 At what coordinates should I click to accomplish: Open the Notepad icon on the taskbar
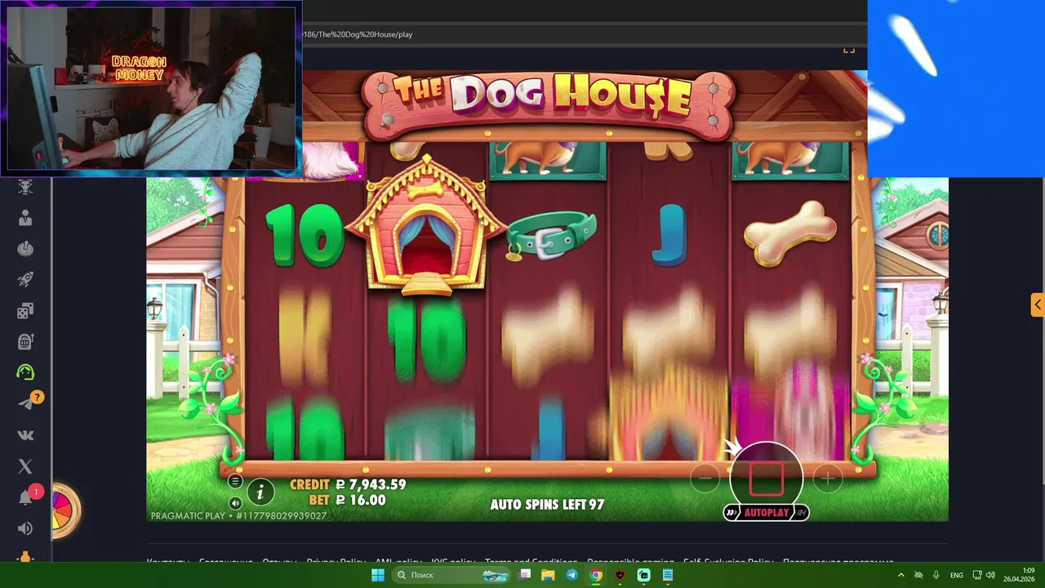[x=667, y=575]
